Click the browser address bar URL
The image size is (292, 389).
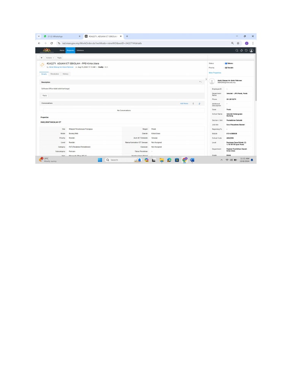102,43
